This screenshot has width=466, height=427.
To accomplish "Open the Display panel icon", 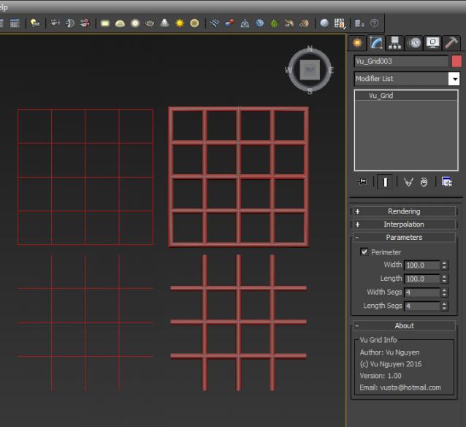I will pyautogui.click(x=432, y=42).
